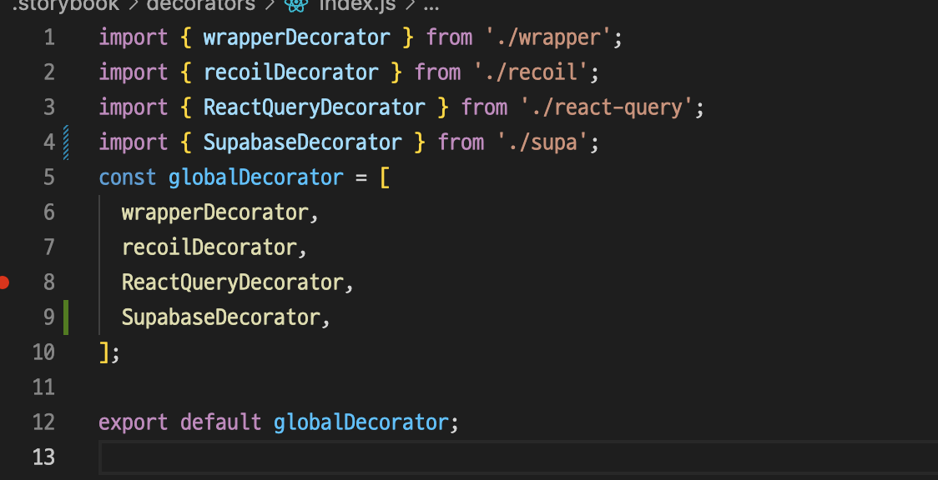Click the './wrapper' import path string
The height and width of the screenshot is (480, 938).
click(547, 37)
